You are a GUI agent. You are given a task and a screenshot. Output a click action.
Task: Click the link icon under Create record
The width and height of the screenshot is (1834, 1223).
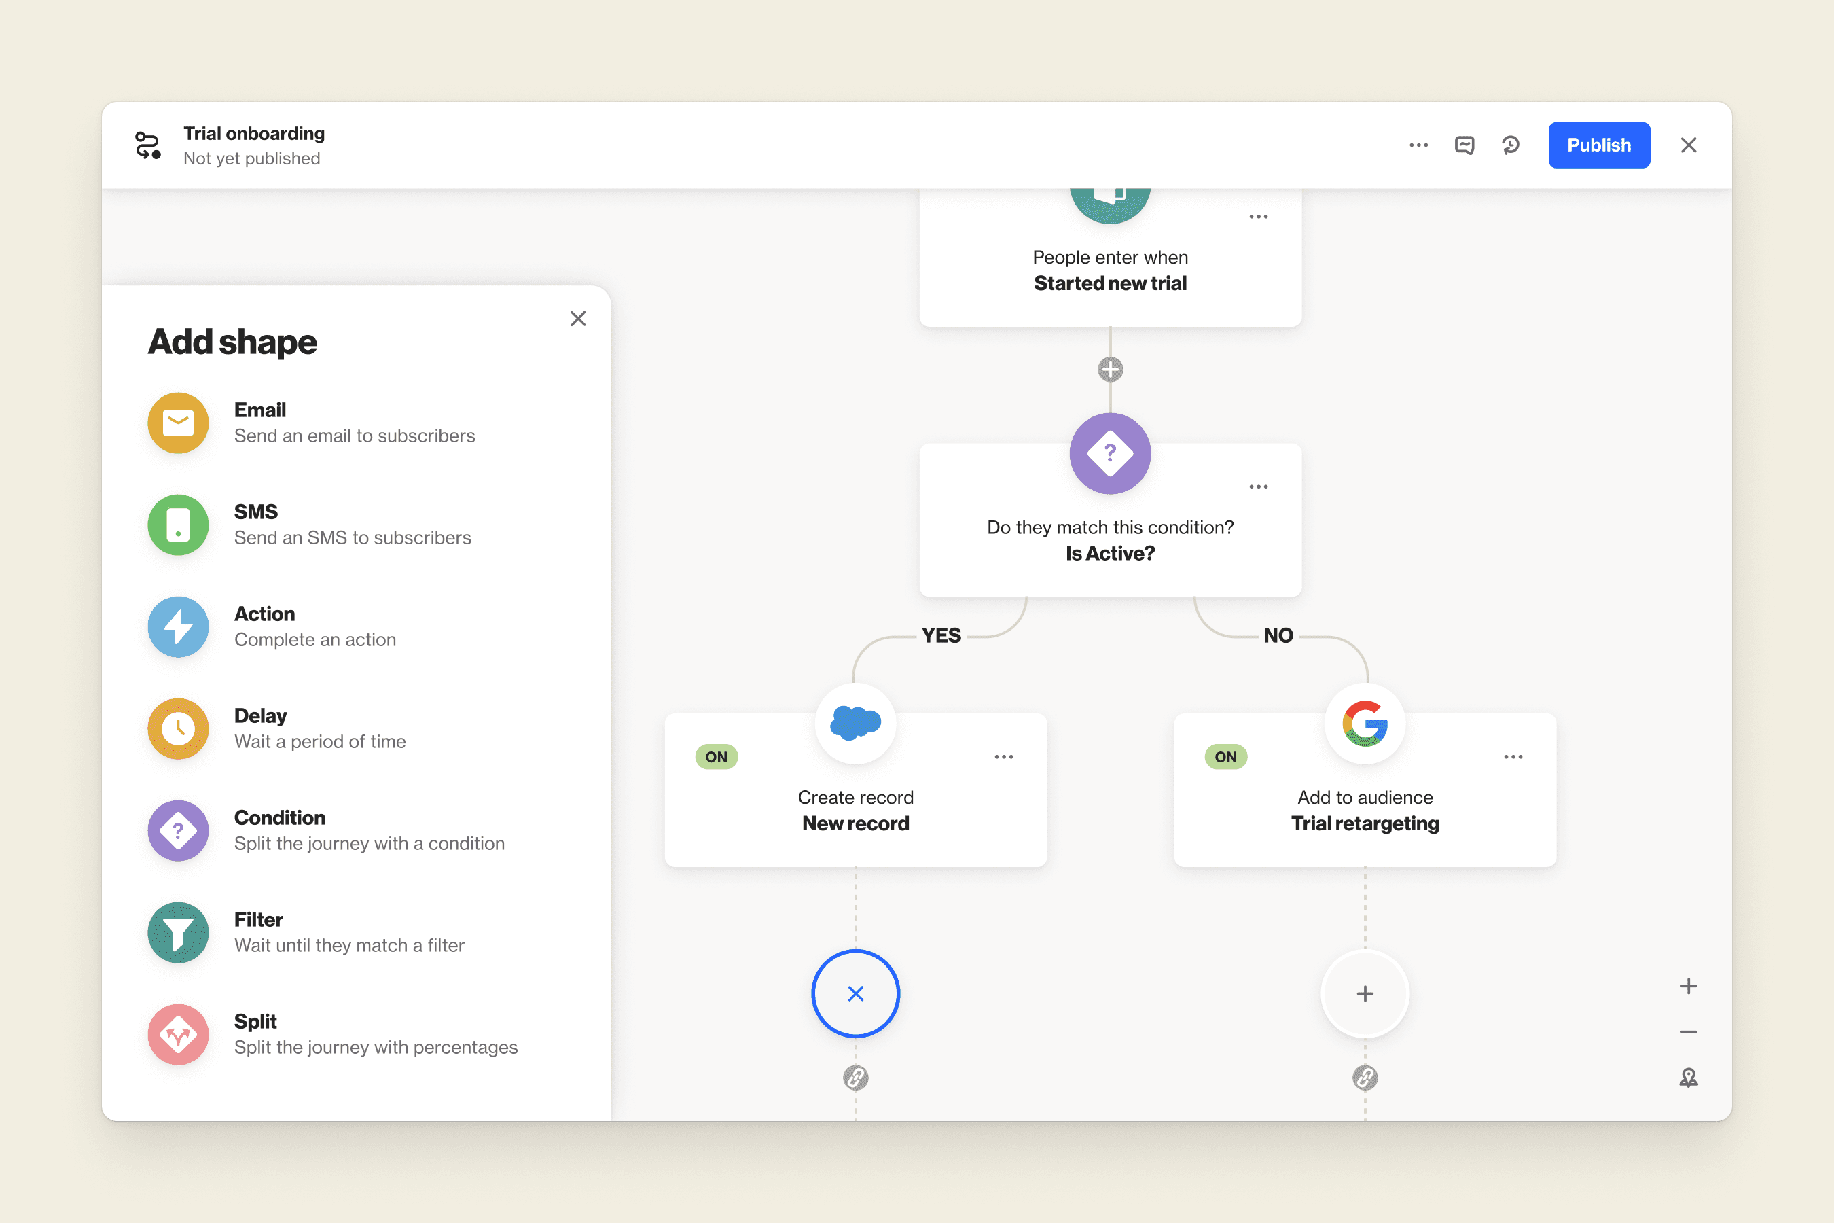tap(855, 1078)
